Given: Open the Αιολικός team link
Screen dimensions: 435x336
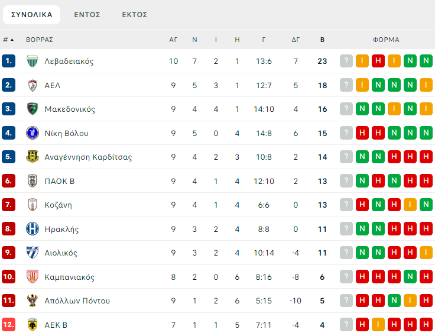Looking at the screenshot, I should point(61,253).
